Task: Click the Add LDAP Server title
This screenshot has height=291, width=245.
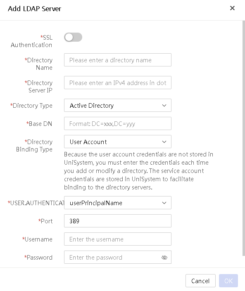Action: click(34, 9)
